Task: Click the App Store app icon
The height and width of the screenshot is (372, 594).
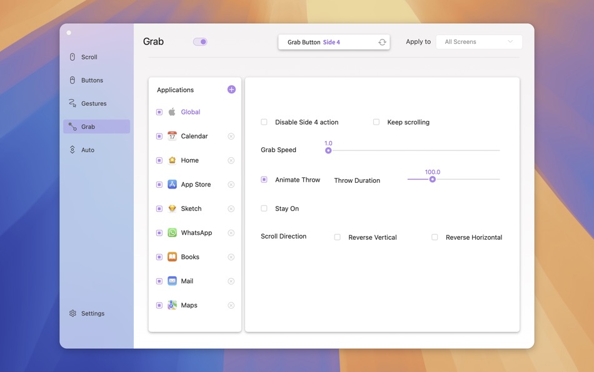Action: [x=172, y=185]
